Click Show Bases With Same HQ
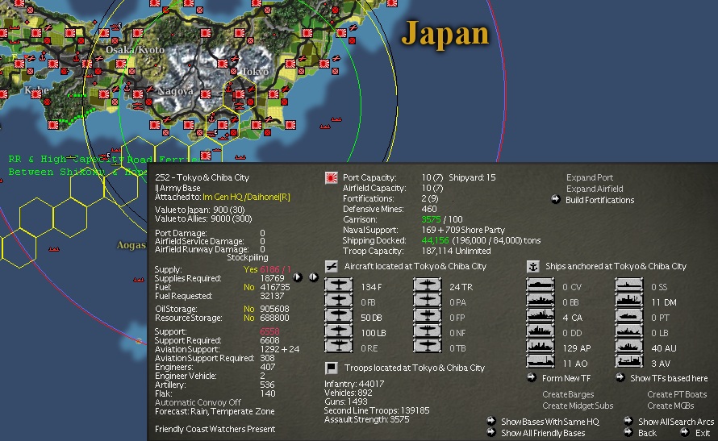Screen dimensions: 718x441 pyautogui.click(x=550, y=422)
